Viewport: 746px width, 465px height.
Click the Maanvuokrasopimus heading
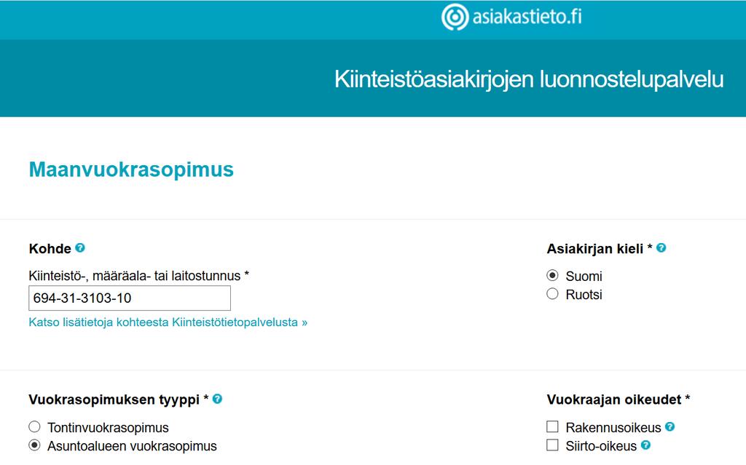(131, 170)
